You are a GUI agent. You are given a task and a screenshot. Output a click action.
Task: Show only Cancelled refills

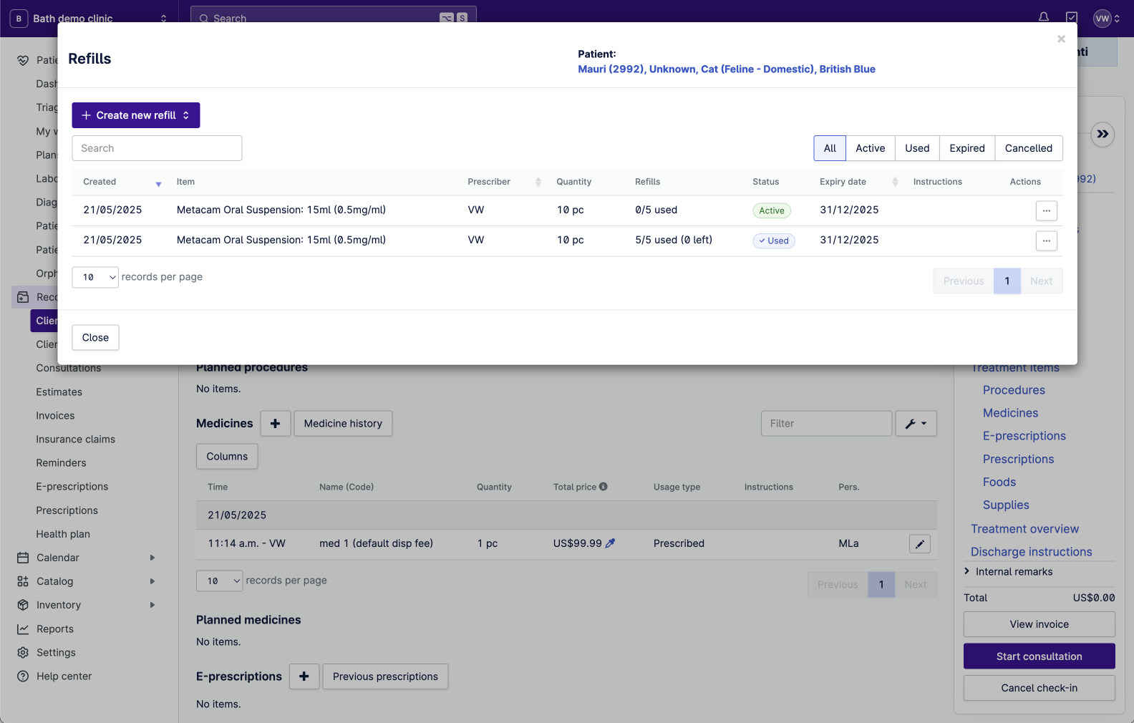coord(1028,148)
